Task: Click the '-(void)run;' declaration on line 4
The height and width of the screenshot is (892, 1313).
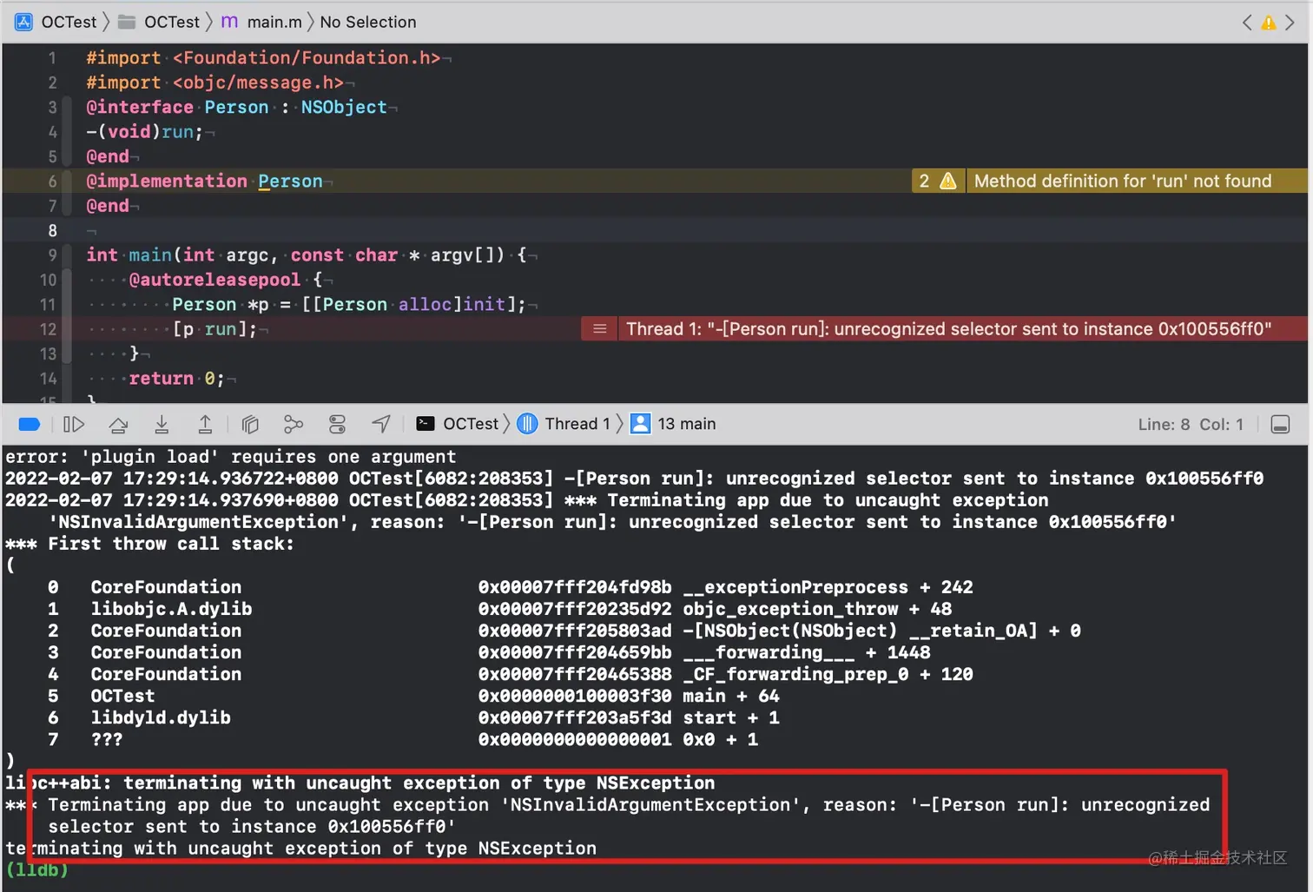Action: [144, 132]
